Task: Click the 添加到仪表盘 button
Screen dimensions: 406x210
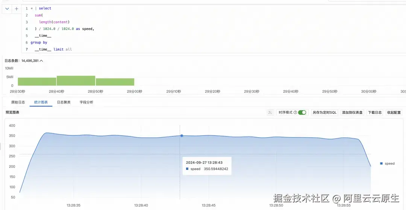Action: tap(352, 112)
